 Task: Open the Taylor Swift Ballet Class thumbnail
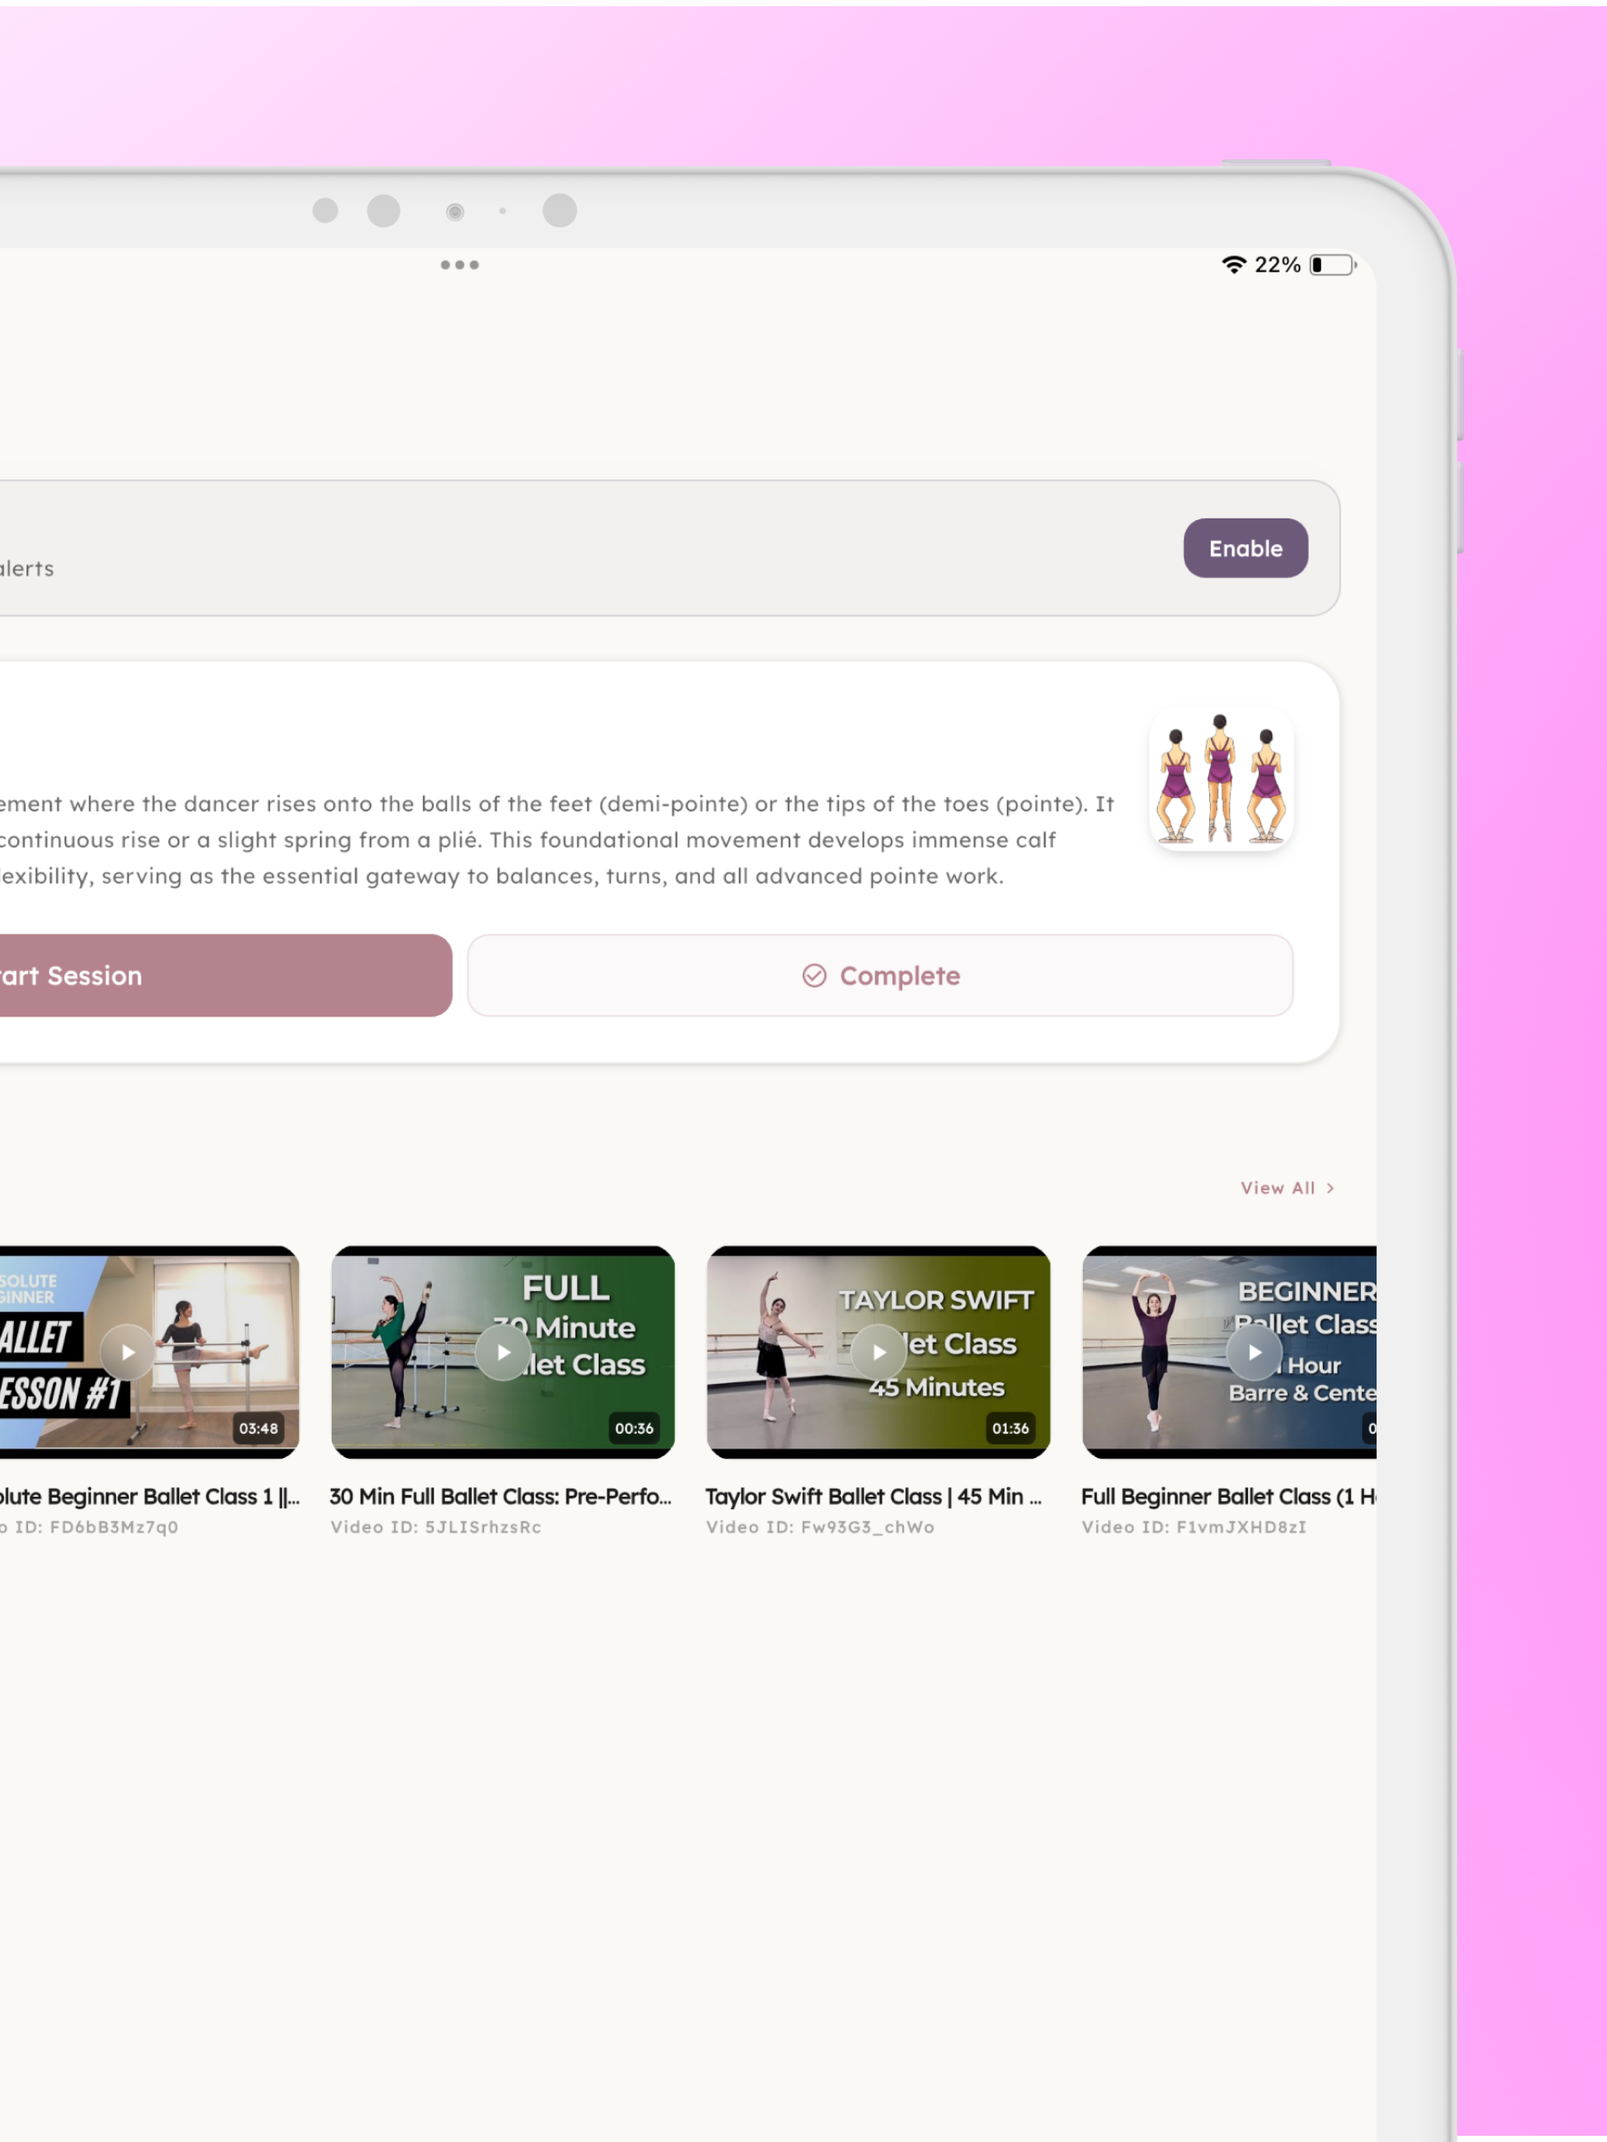pos(878,1352)
